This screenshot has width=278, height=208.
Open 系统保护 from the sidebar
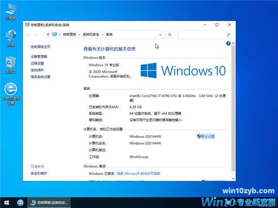click(x=37, y=70)
